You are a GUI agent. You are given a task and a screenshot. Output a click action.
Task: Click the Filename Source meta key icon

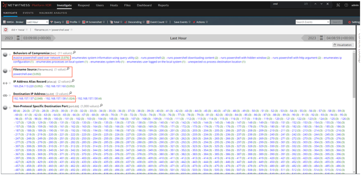click(x=5, y=71)
